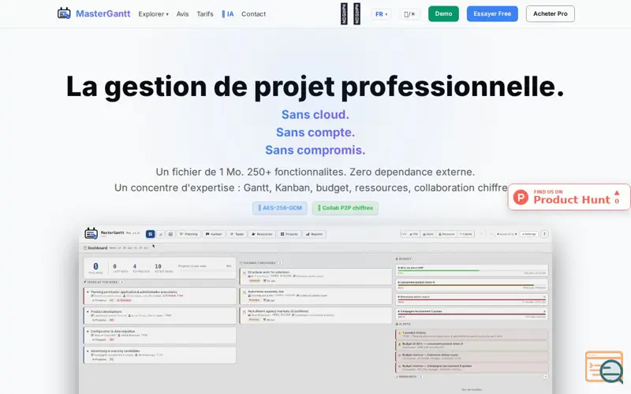Open the Reports tab in preview
The image size is (631, 394).
(314, 234)
